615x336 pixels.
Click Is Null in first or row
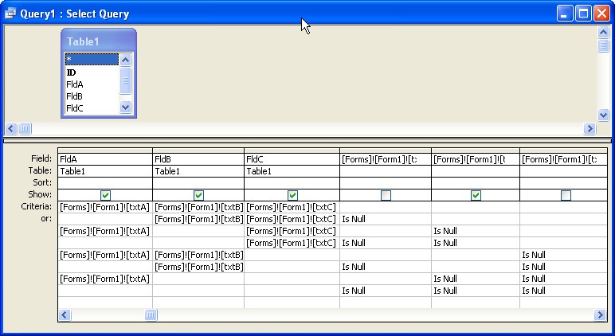pos(354,219)
